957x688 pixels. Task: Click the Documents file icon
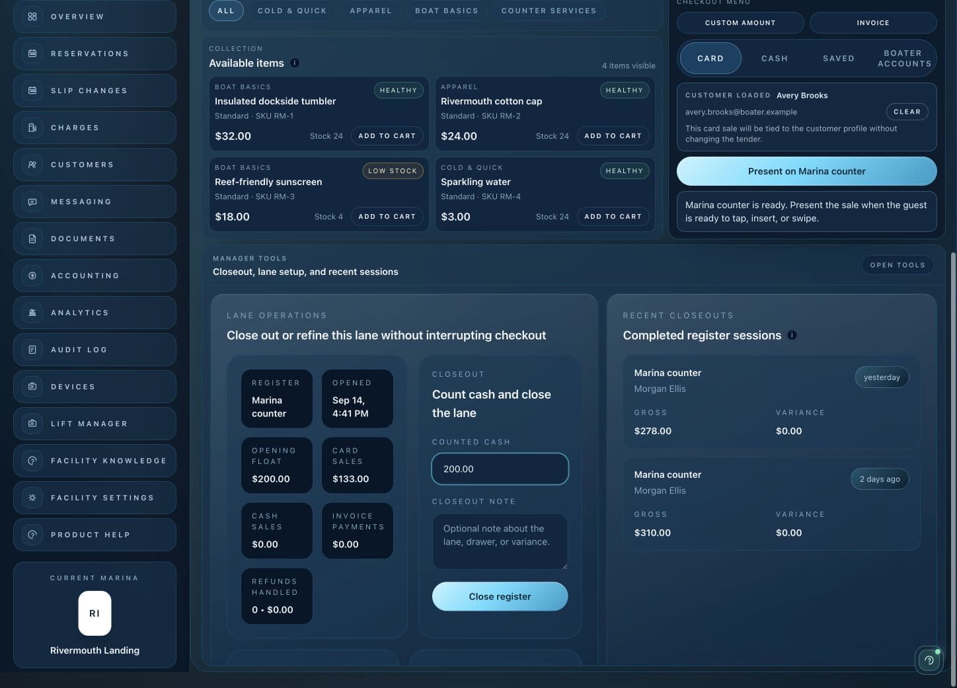pyautogui.click(x=32, y=239)
